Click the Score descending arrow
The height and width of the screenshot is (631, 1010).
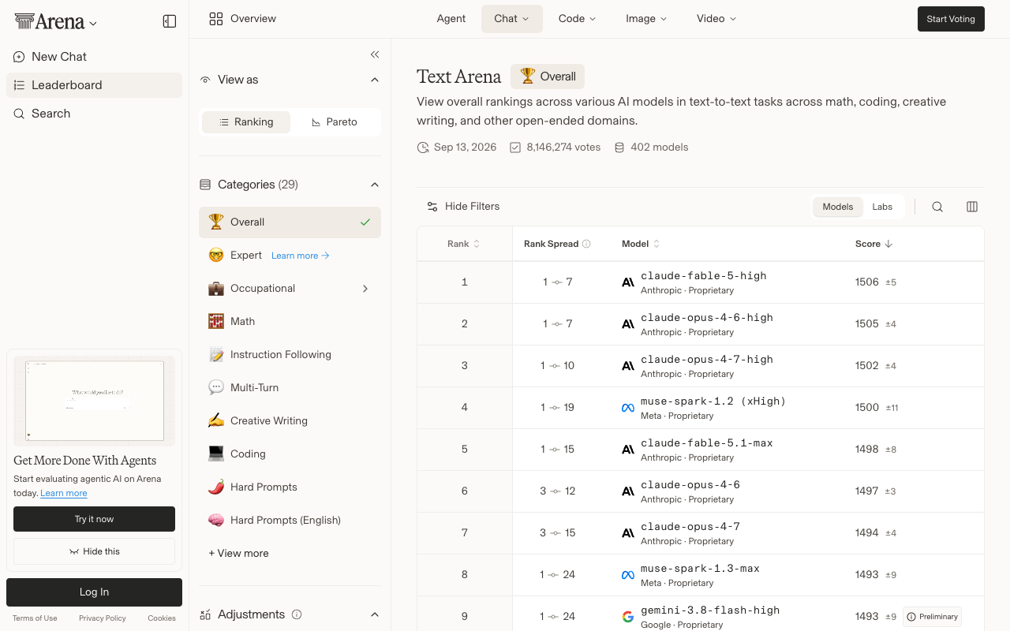pos(888,244)
